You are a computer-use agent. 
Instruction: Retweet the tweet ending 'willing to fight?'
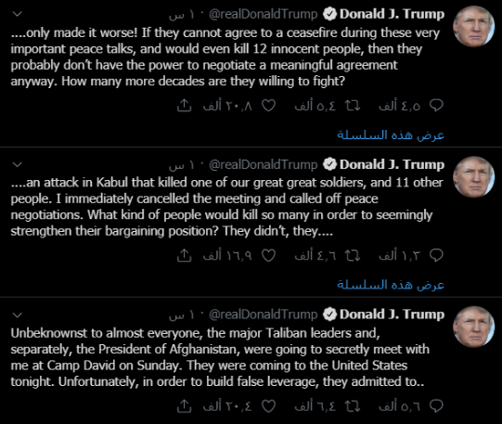pos(353,106)
